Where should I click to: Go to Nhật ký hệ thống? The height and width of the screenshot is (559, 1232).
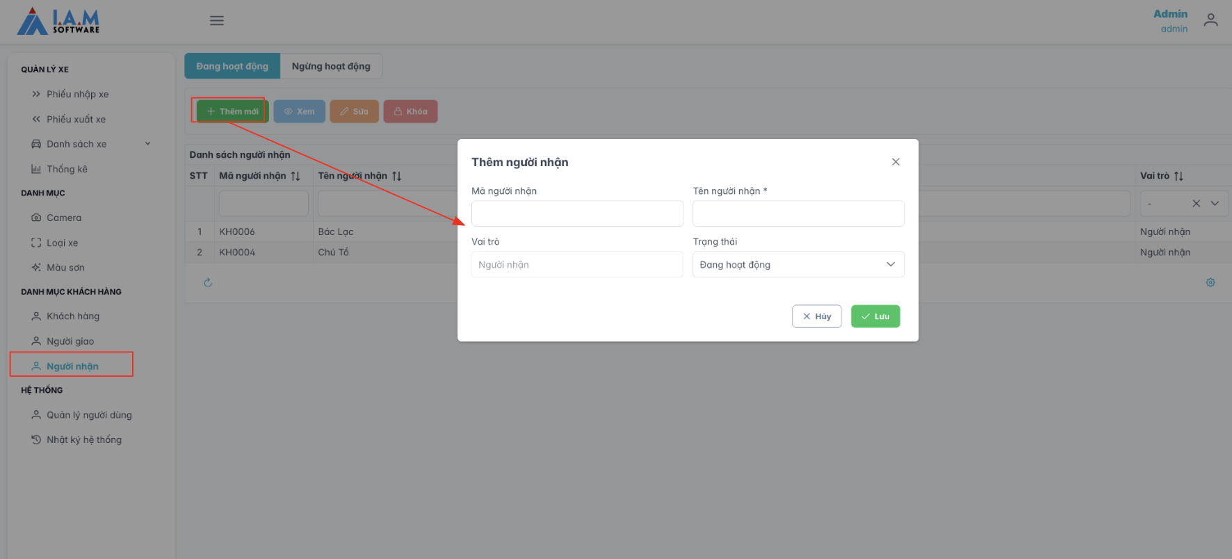[83, 440]
